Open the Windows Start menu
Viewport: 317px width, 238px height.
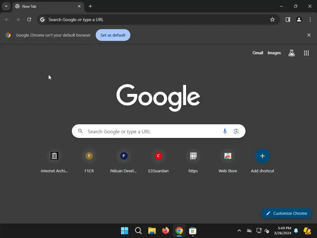tap(124, 231)
